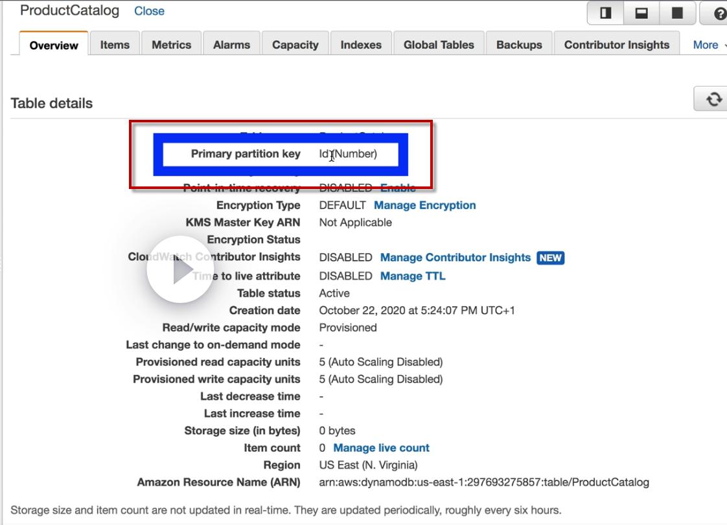Open the Manage Encryption link

pyautogui.click(x=424, y=205)
